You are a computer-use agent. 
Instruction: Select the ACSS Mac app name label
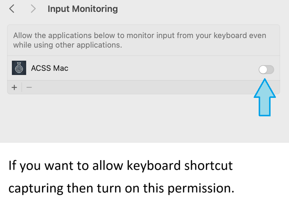pos(50,68)
